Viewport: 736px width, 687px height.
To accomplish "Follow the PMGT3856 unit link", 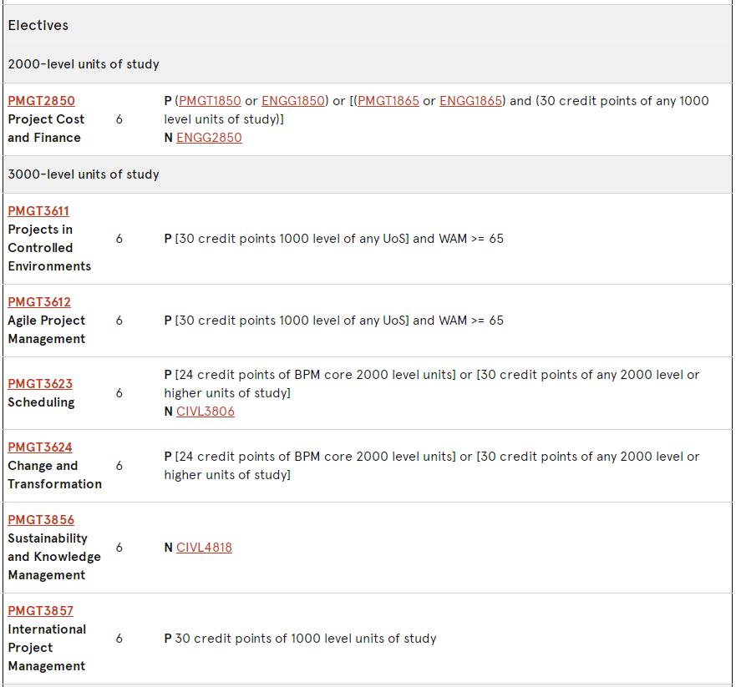I will click(x=41, y=520).
